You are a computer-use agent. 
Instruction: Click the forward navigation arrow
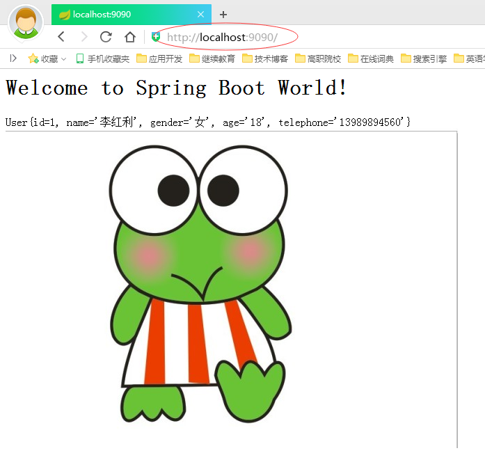(x=84, y=37)
